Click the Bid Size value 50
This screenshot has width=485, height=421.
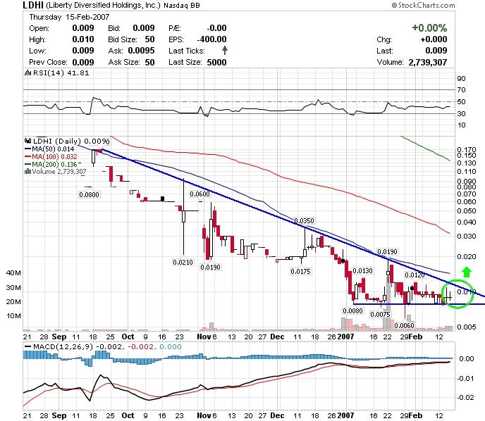(149, 39)
